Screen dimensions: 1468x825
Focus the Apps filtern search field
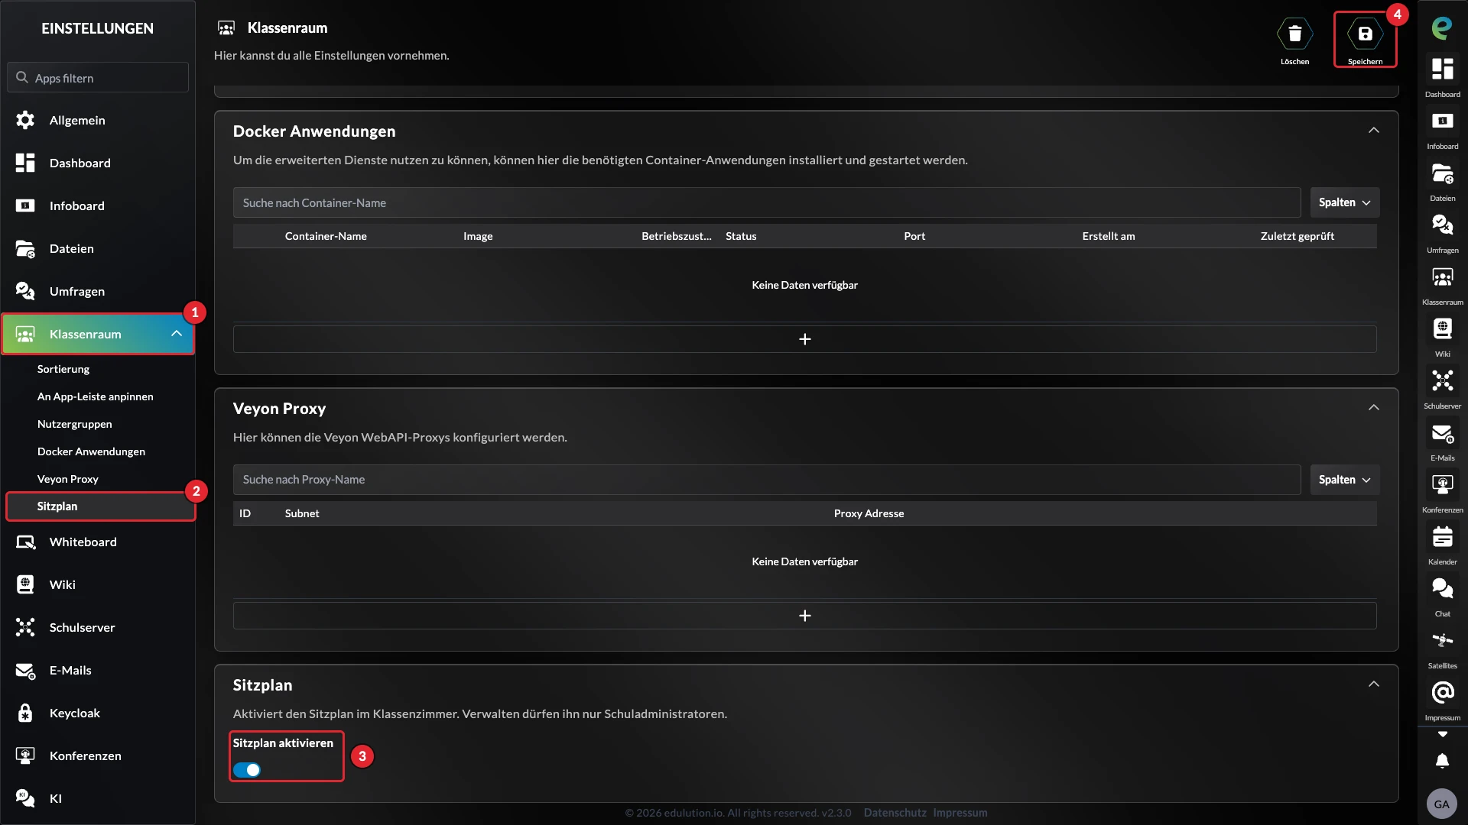(x=98, y=78)
